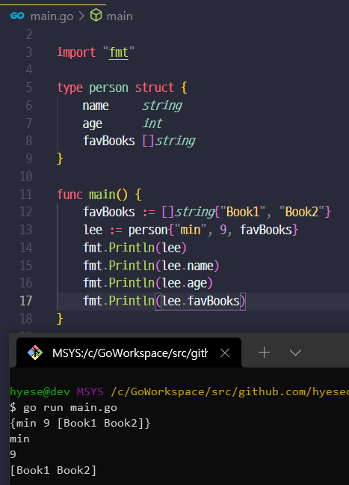Switch to the MSYS terminal tab
Viewport: 349px width, 485px height.
tap(129, 353)
